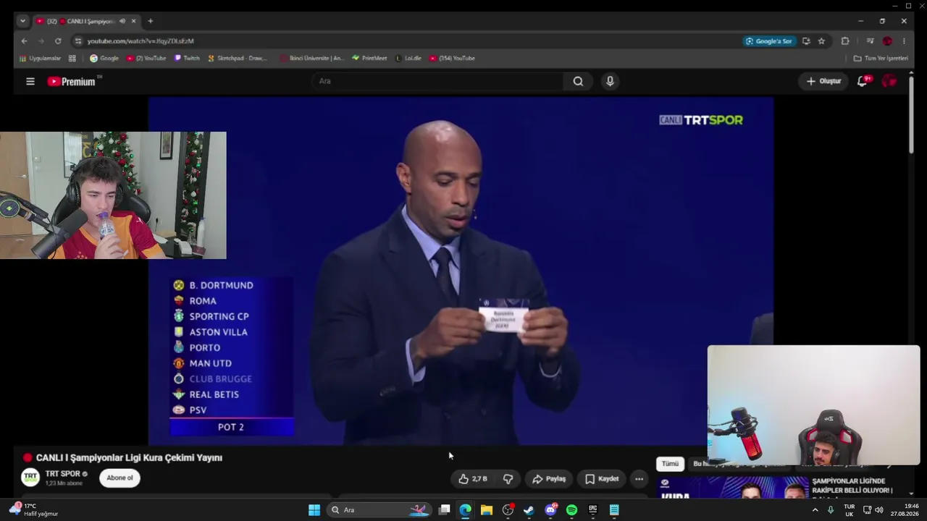This screenshot has width=927, height=521.
Task: Open Tüm Yer İşaretleri bookmarks folder
Action: click(881, 59)
